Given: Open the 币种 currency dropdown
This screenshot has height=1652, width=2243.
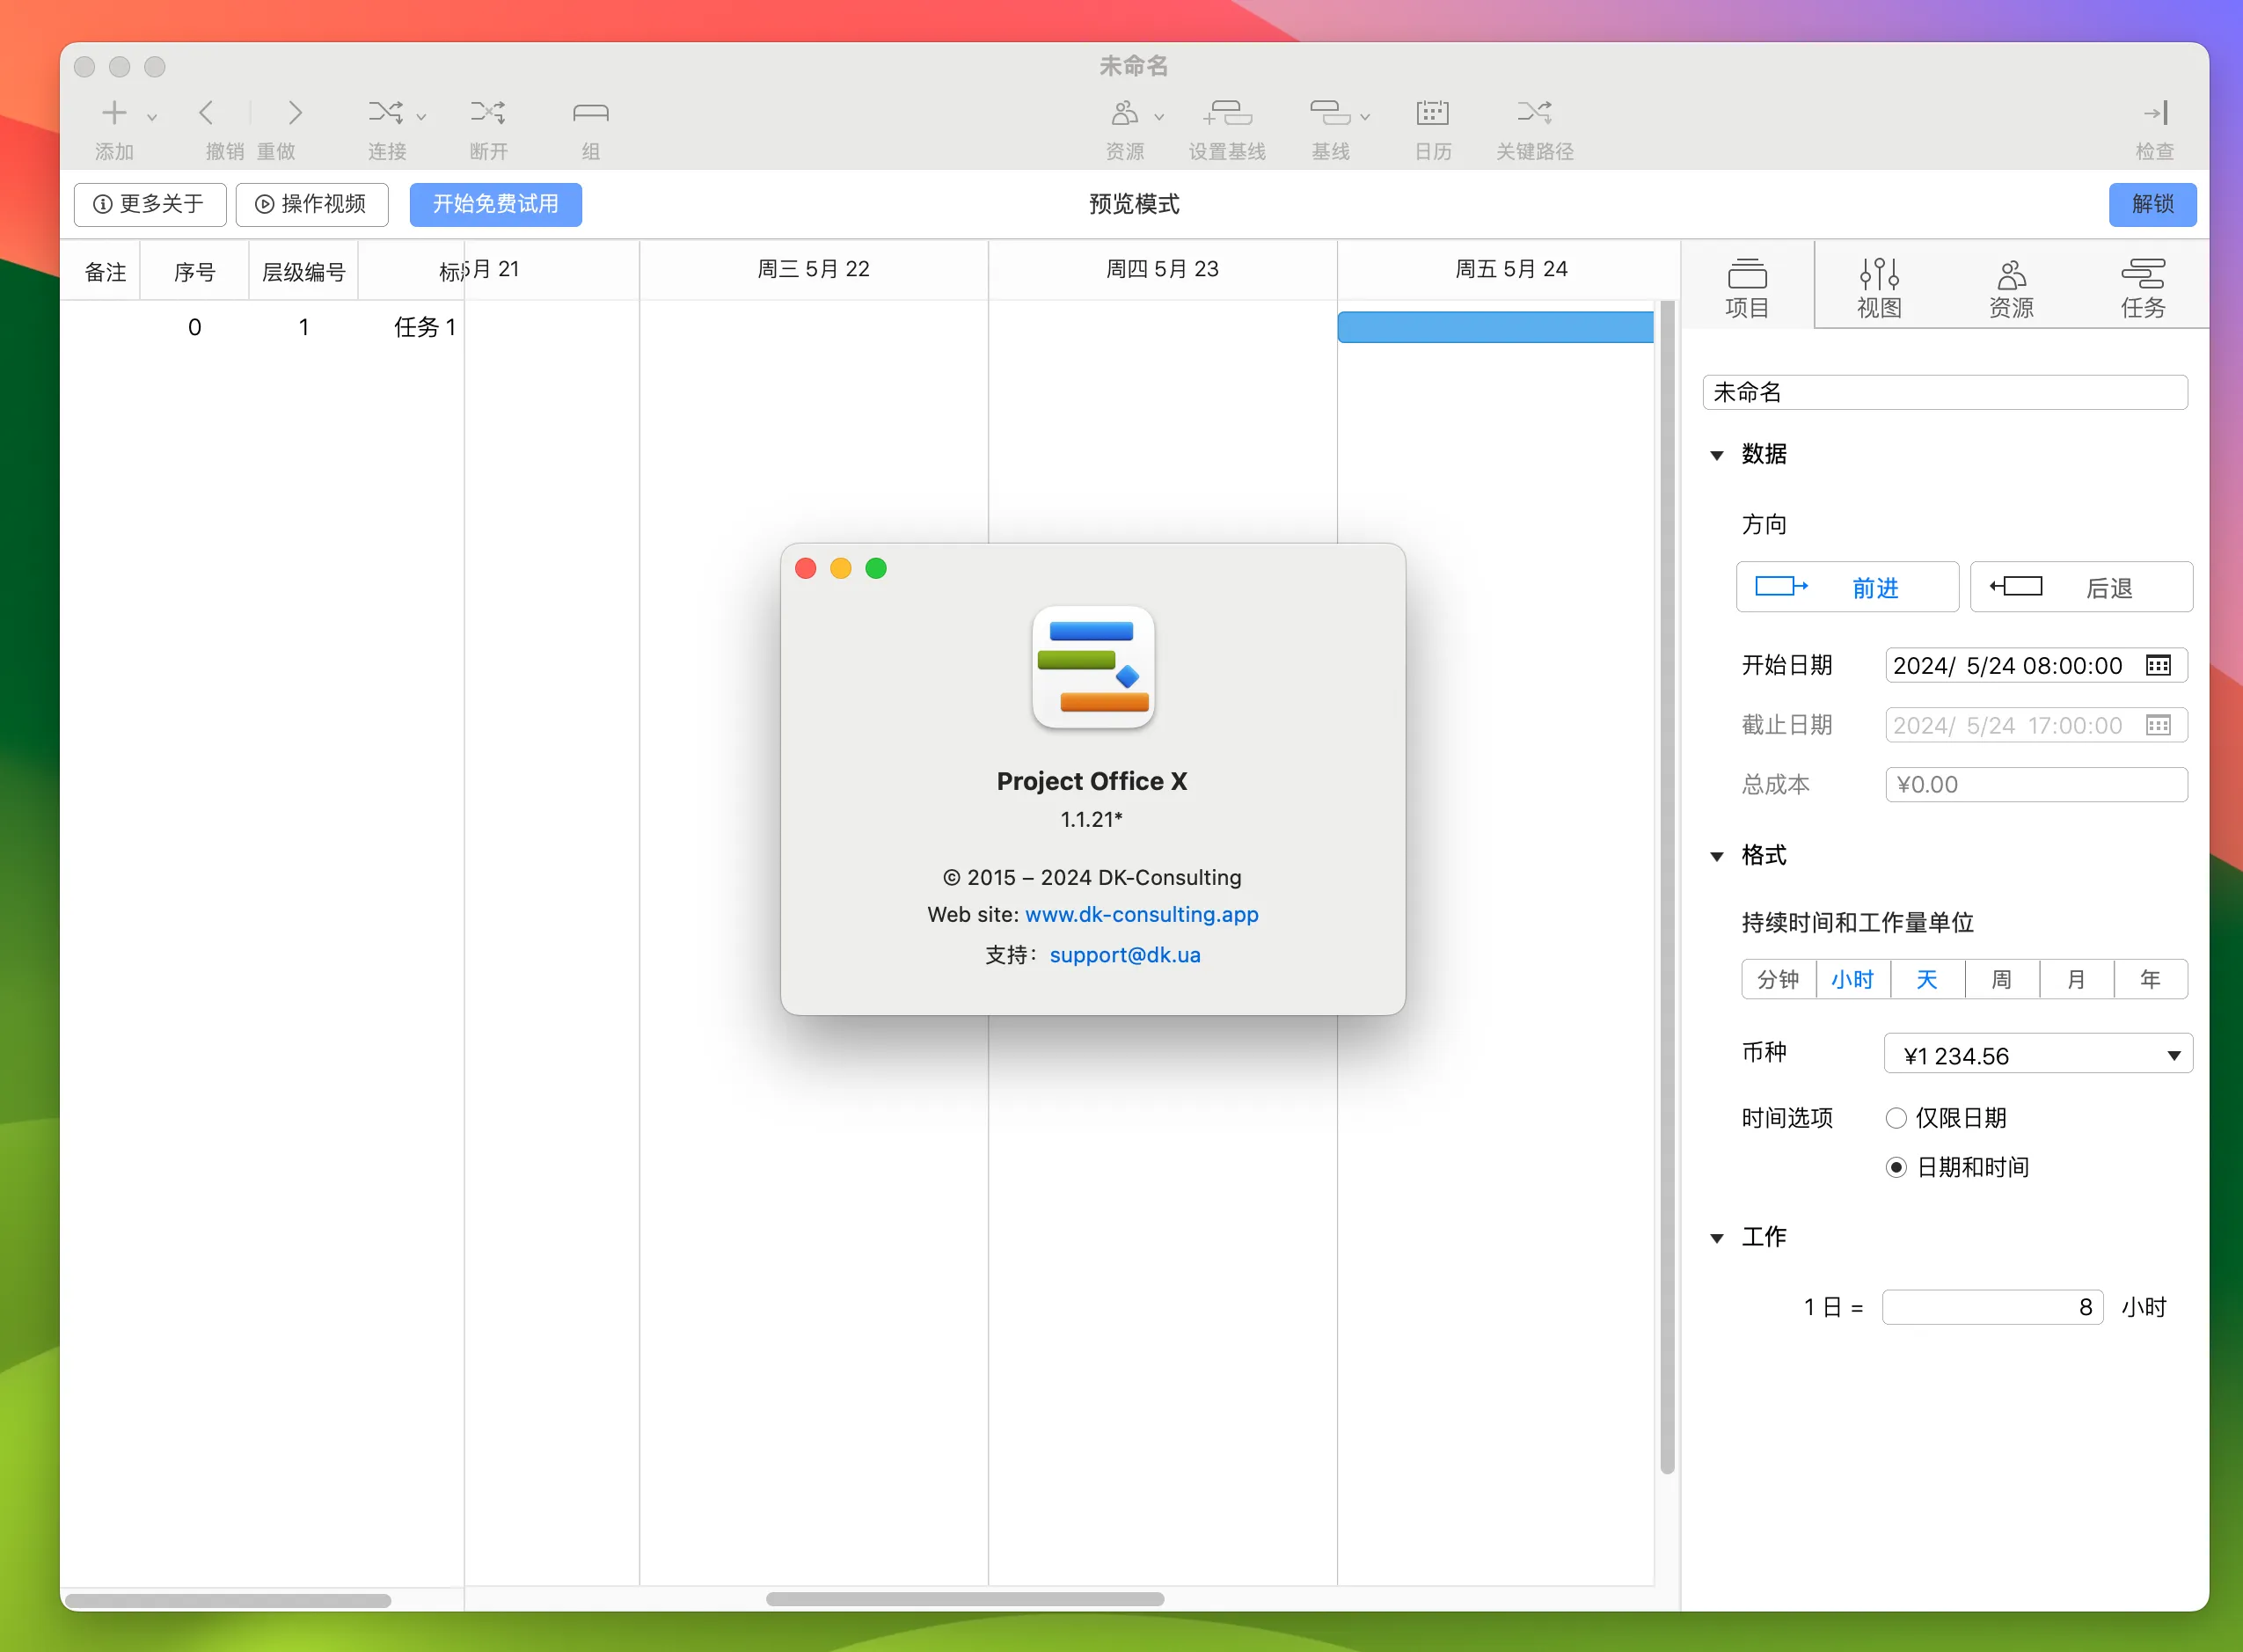Looking at the screenshot, I should click(2038, 1055).
